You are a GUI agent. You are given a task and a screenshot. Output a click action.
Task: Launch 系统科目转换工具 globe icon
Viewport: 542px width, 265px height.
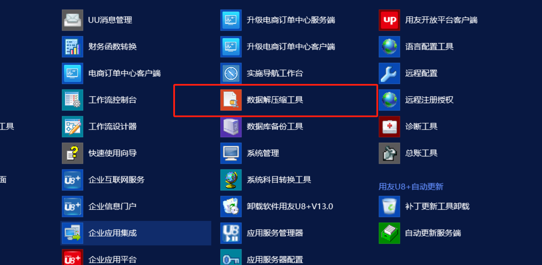click(x=231, y=180)
